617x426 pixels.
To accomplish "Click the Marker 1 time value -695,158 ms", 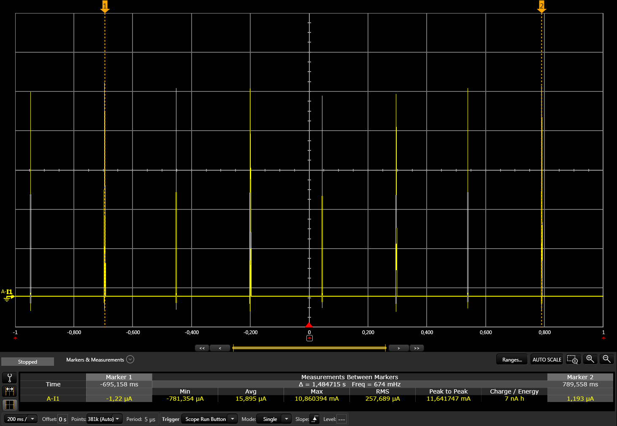I will 119,384.
